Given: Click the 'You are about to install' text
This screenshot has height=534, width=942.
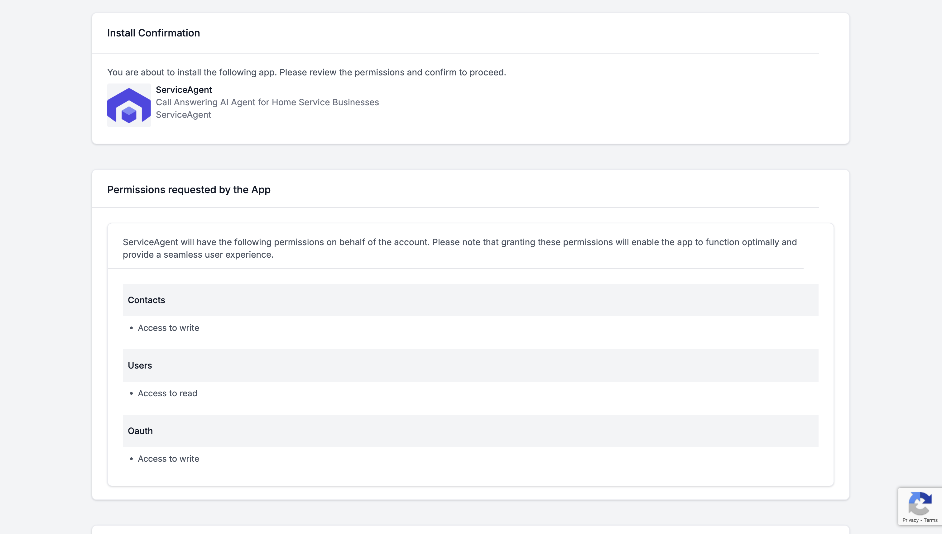Looking at the screenshot, I should [306, 72].
